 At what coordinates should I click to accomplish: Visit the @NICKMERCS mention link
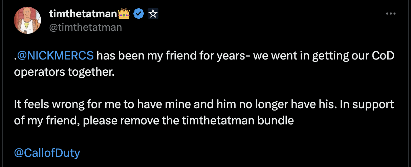click(x=55, y=55)
